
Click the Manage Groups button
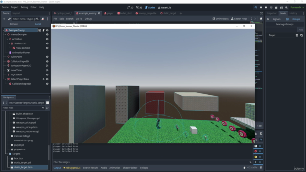tap(285, 24)
